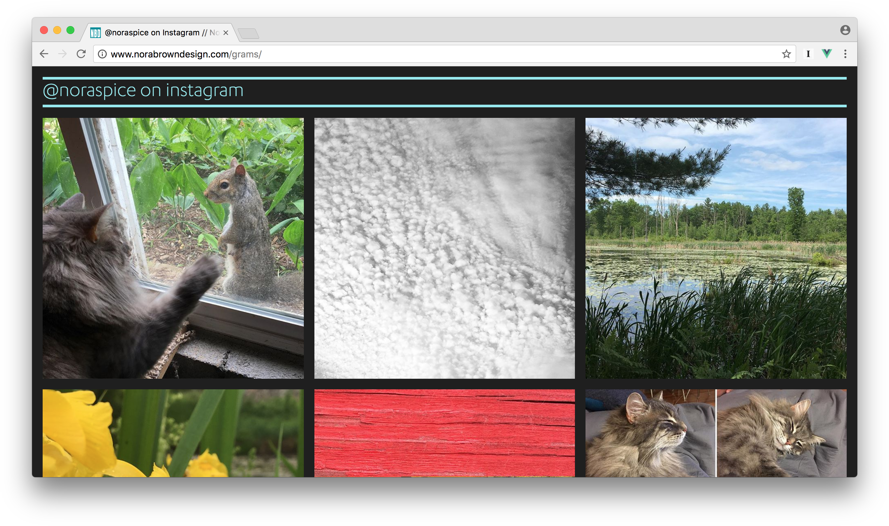889x526 pixels.
Task: Open the black and white clouds photo
Action: (x=444, y=248)
